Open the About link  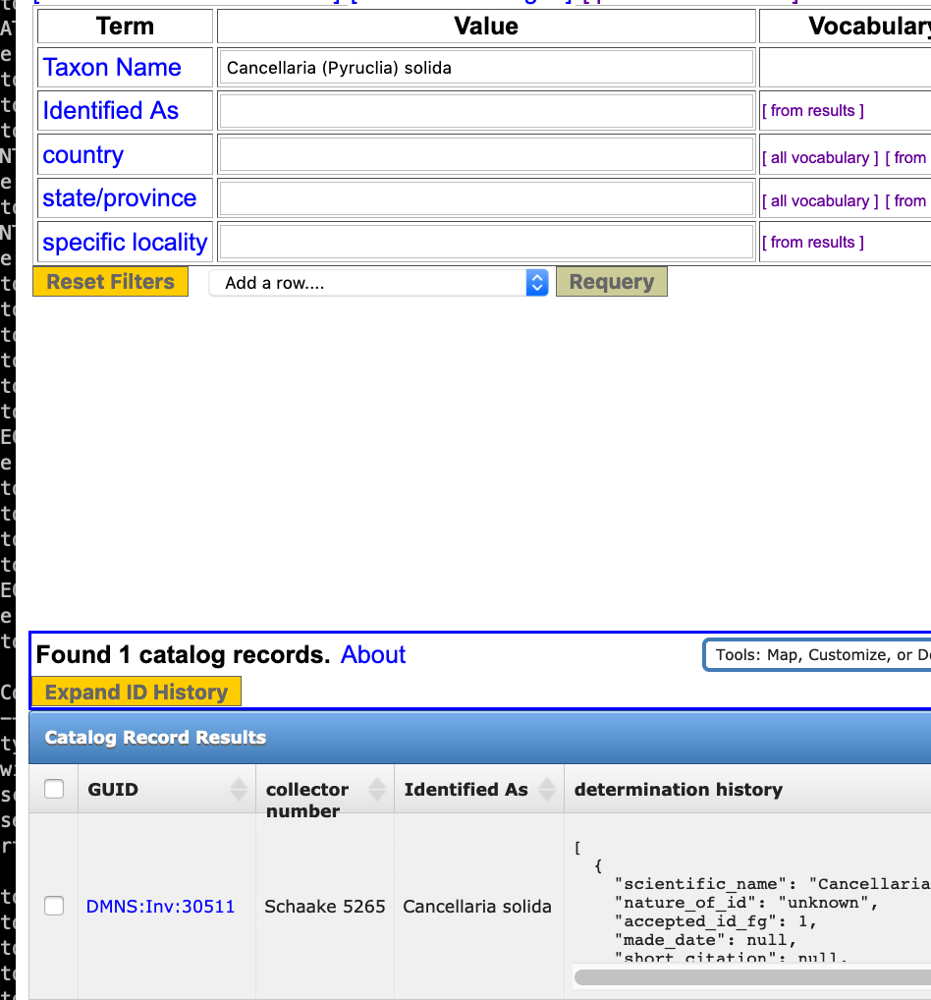tap(373, 654)
